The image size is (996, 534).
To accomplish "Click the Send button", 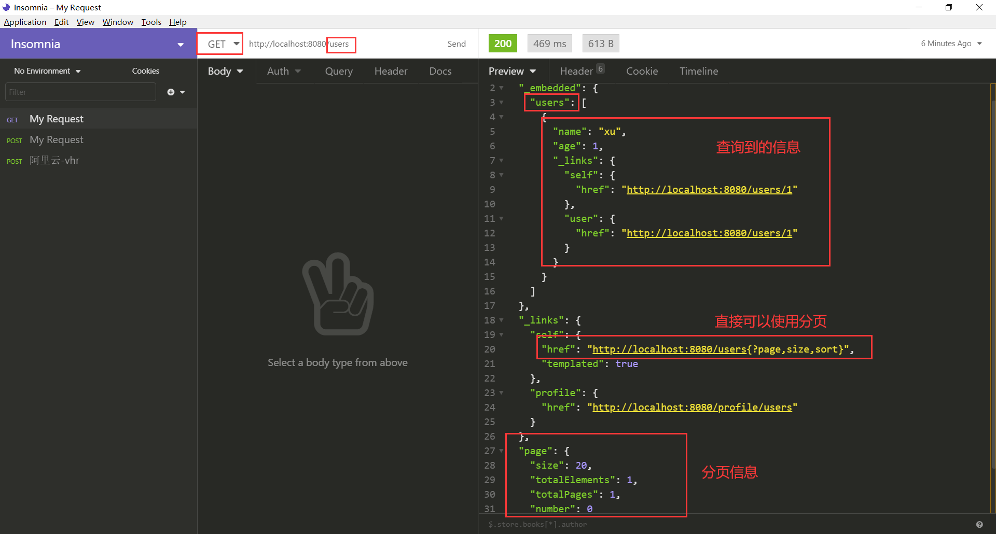I will coord(457,44).
